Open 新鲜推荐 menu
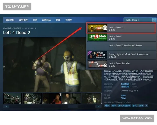The width and height of the screenshot is (157, 125). tap(23, 20)
